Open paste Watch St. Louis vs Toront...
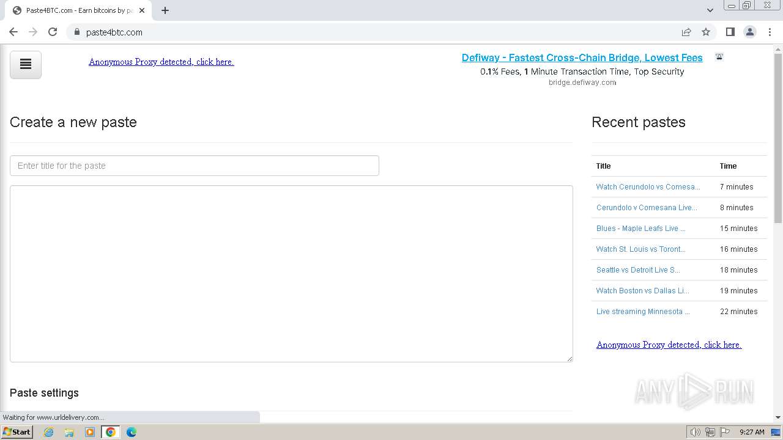 click(x=640, y=249)
